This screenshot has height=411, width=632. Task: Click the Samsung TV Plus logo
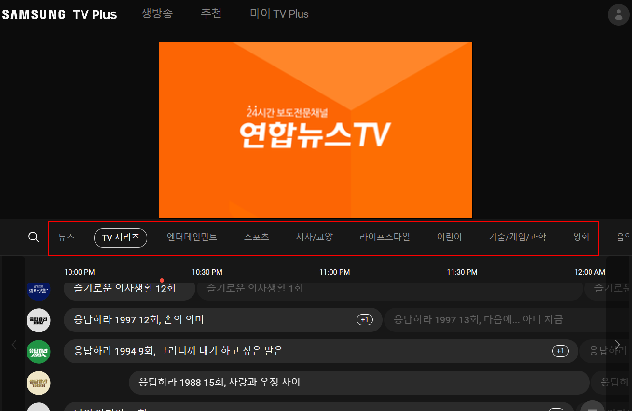pos(59,14)
